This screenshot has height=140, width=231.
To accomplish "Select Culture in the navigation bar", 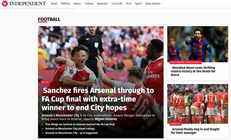I will pos(89,3).
